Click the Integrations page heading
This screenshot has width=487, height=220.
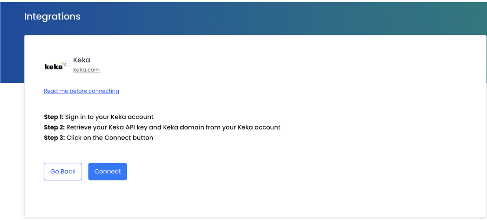pyautogui.click(x=52, y=17)
